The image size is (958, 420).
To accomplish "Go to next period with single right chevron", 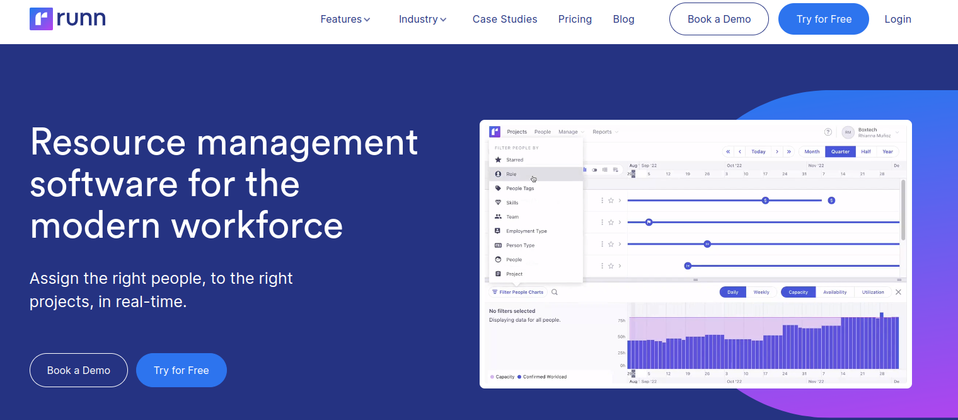I will (777, 151).
